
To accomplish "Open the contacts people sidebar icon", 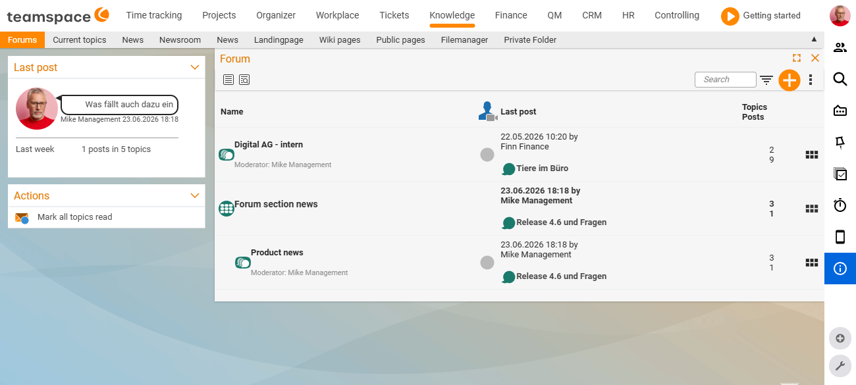I will (x=840, y=47).
